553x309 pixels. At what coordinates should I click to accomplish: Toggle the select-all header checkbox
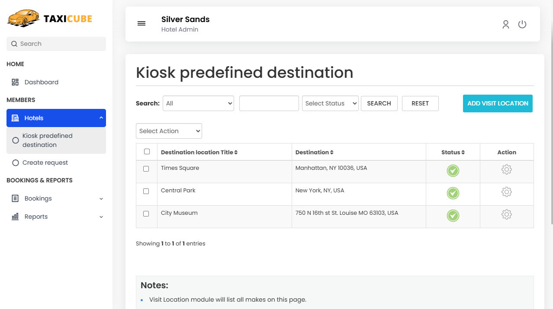point(147,152)
